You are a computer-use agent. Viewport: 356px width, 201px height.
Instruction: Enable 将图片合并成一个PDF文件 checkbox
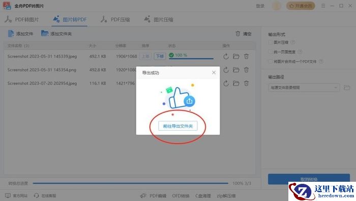click(270, 61)
